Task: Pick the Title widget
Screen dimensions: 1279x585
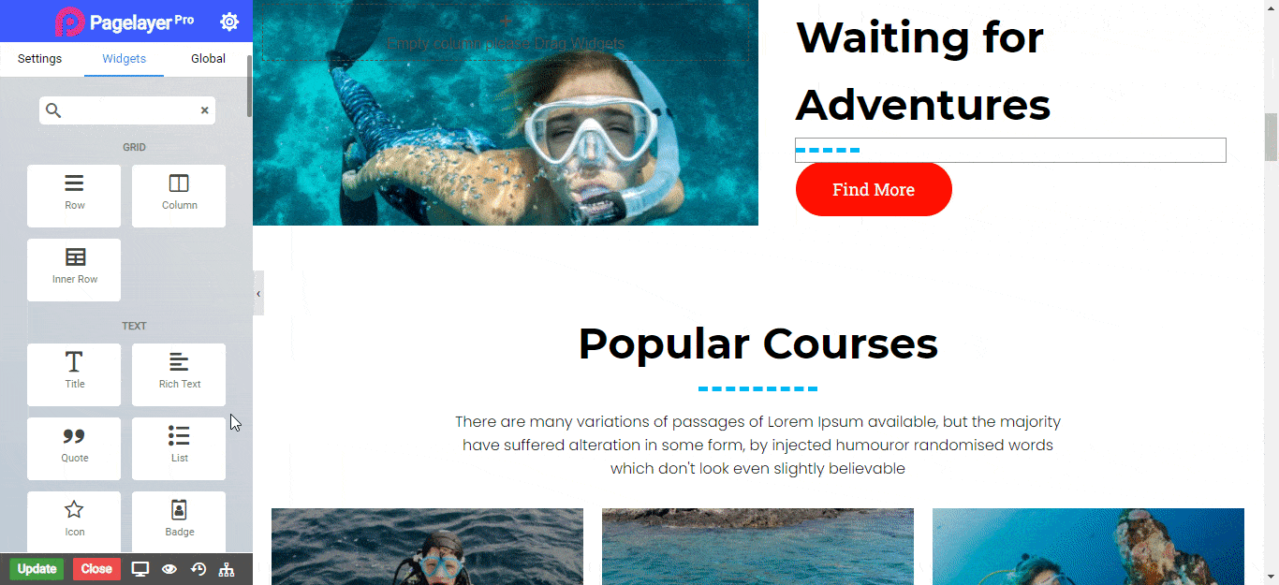Action: [x=74, y=374]
